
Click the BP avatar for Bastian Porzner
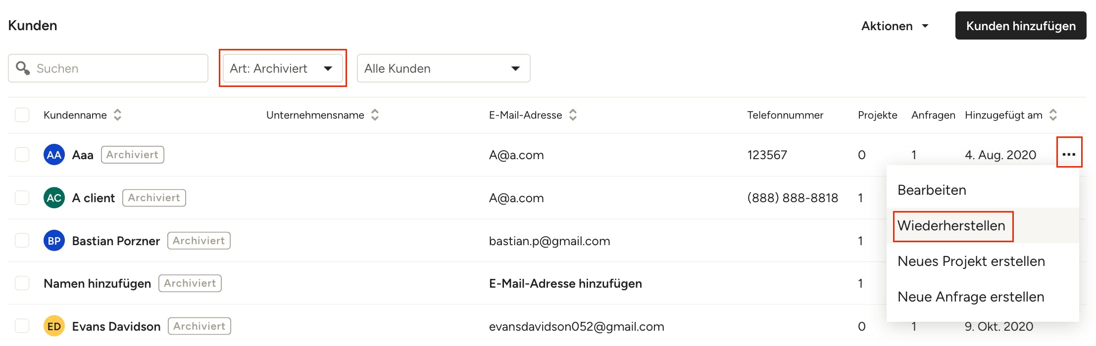click(54, 241)
